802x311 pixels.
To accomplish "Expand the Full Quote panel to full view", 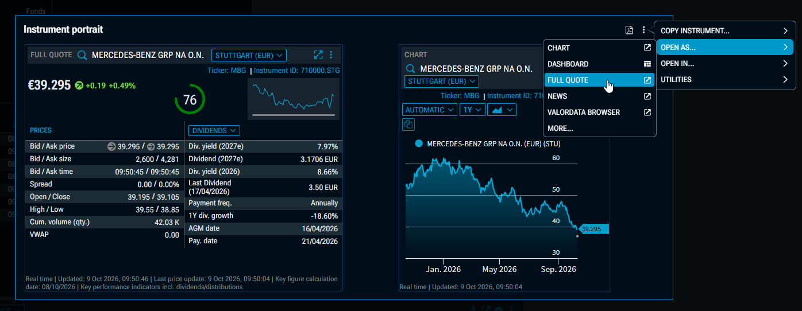I will click(318, 55).
